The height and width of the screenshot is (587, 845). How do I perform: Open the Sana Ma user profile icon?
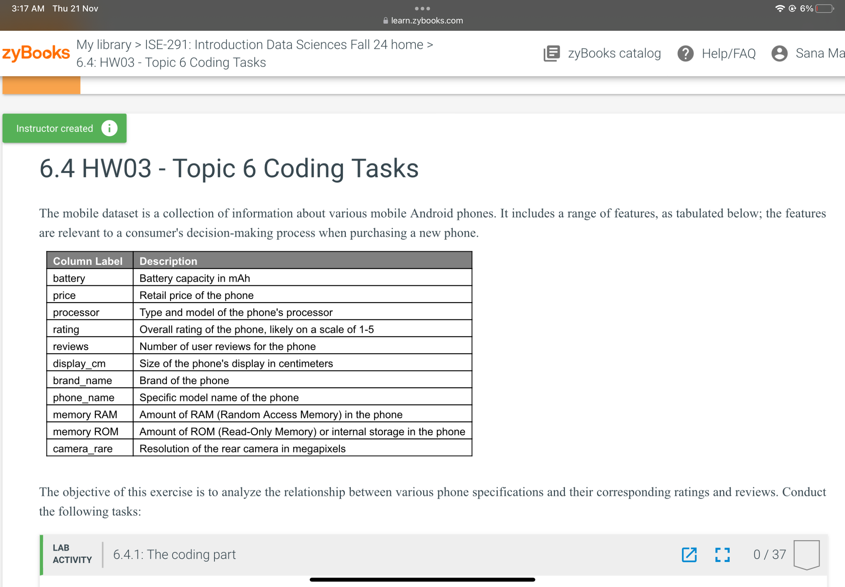pyautogui.click(x=780, y=54)
